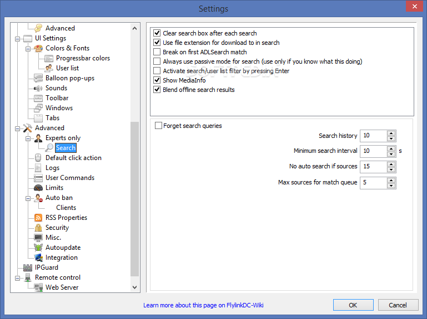Click the Security padlock icon
Viewport: 427px width, 319px height.
(38, 228)
